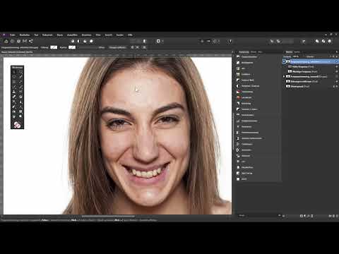
Task: Hide the selected Frequenztrennung (Median) group
Action: pyautogui.click(x=336, y=61)
